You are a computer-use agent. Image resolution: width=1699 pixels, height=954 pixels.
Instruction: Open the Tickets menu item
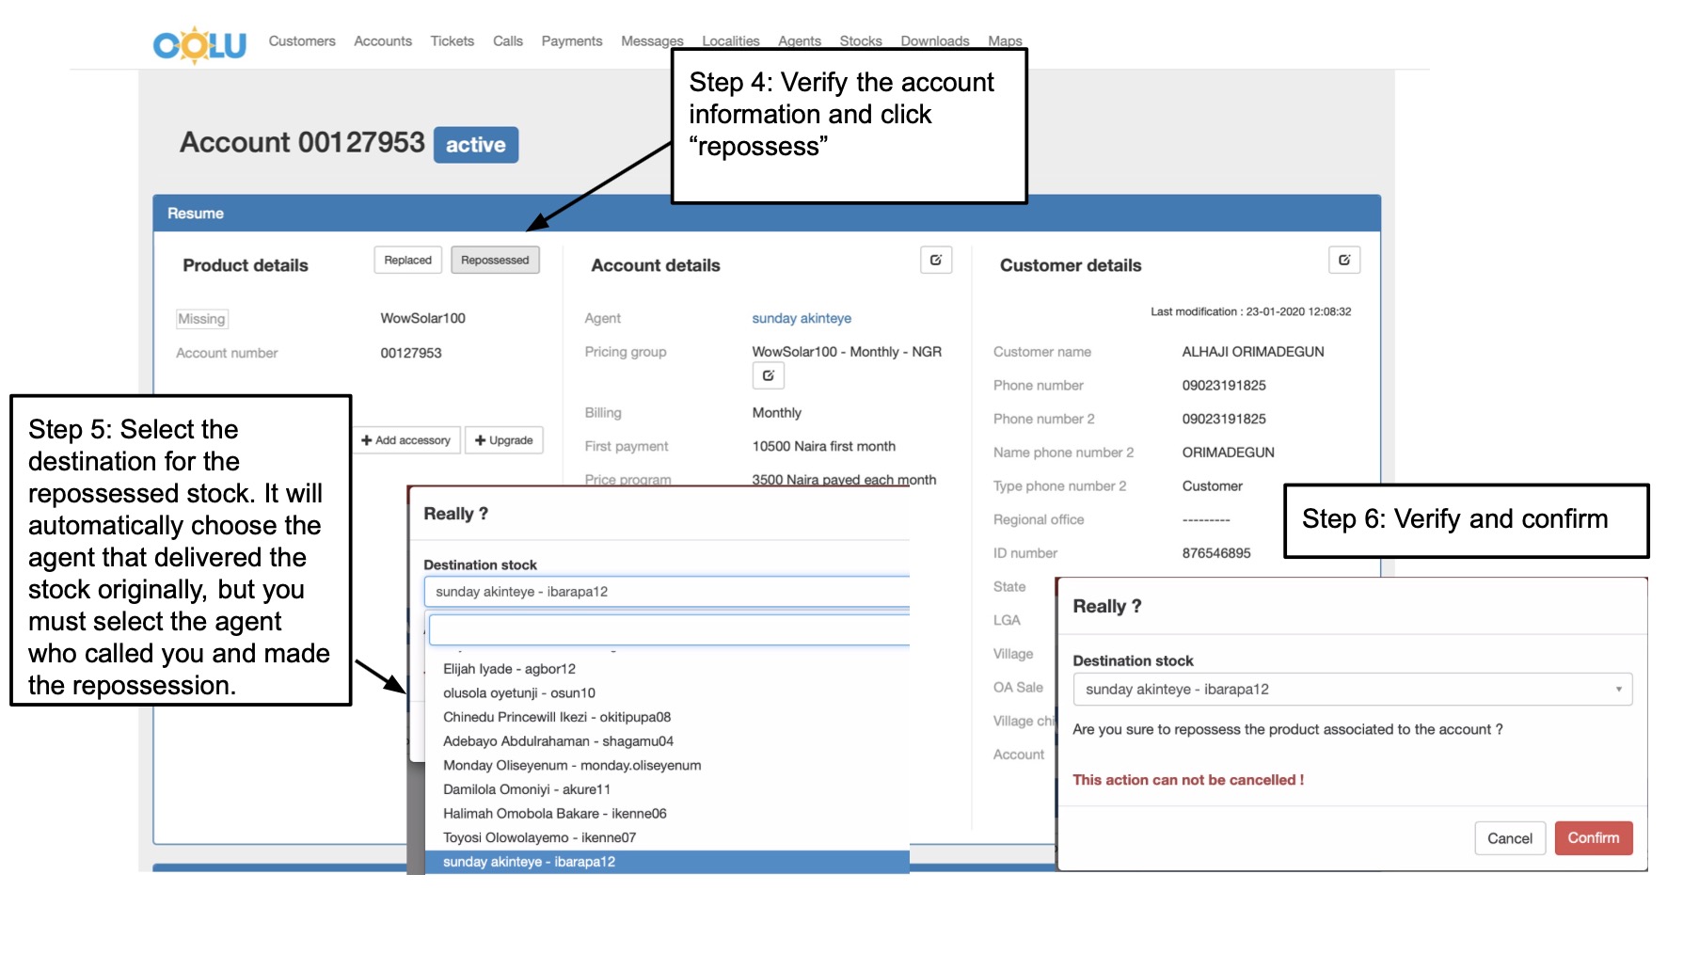tap(452, 41)
